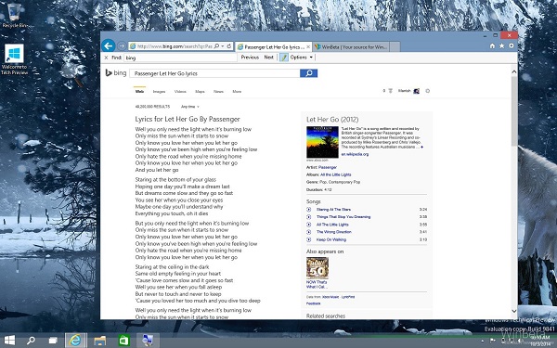The height and width of the screenshot is (348, 557).
Task: Find the Next match in page
Action: point(269,58)
